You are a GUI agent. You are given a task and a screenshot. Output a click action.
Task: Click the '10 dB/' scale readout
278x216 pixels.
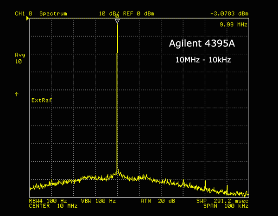(109, 13)
